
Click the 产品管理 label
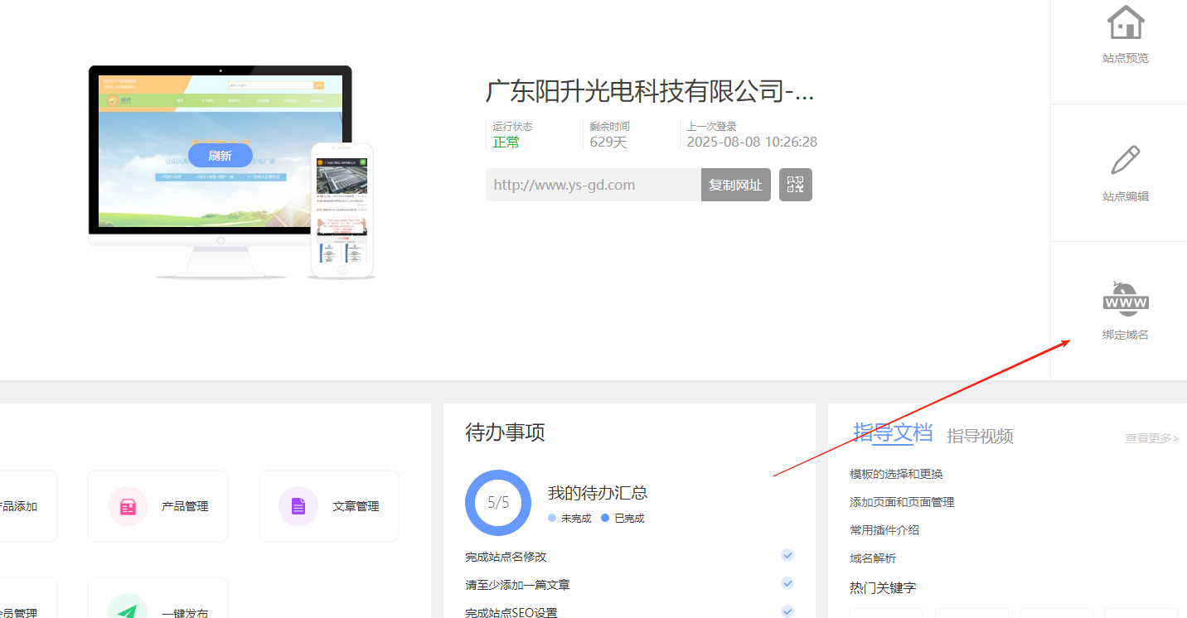[185, 506]
